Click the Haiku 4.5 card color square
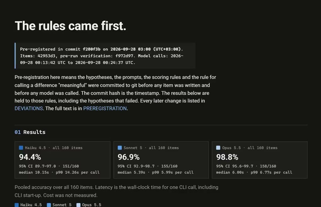The width and height of the screenshot is (321, 207). coord(21,148)
